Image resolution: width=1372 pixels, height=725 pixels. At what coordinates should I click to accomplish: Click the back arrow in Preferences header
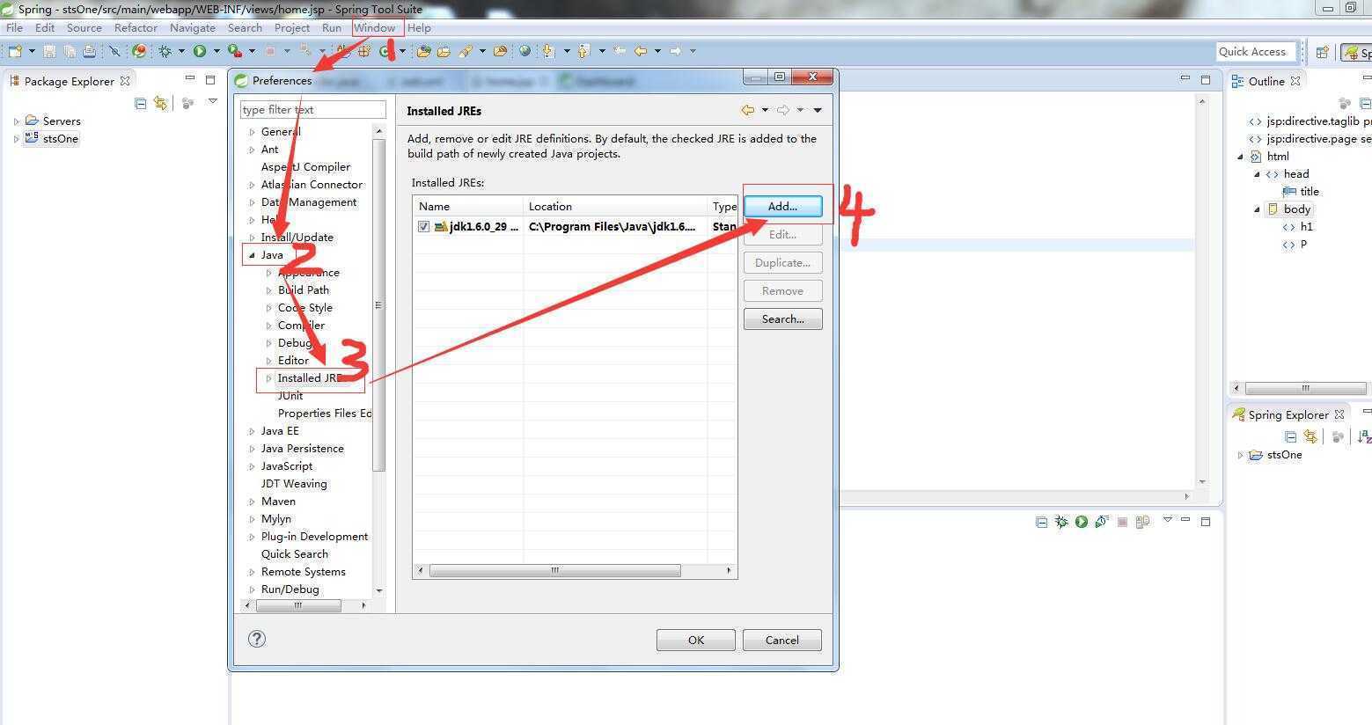coord(747,110)
